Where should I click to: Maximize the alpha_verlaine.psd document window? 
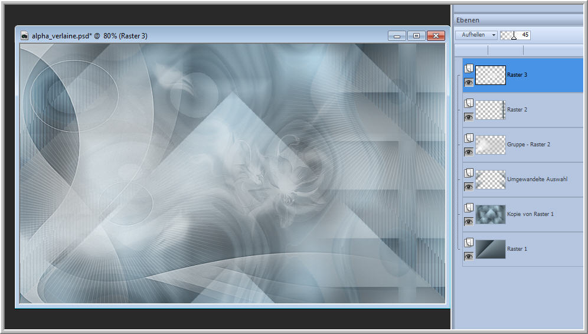[416, 36]
